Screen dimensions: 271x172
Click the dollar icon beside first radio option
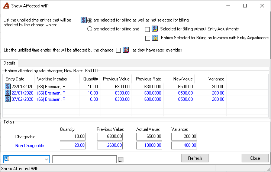(84, 20)
